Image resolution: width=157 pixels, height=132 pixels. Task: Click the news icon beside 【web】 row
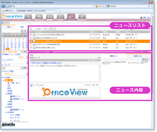(x=34, y=44)
